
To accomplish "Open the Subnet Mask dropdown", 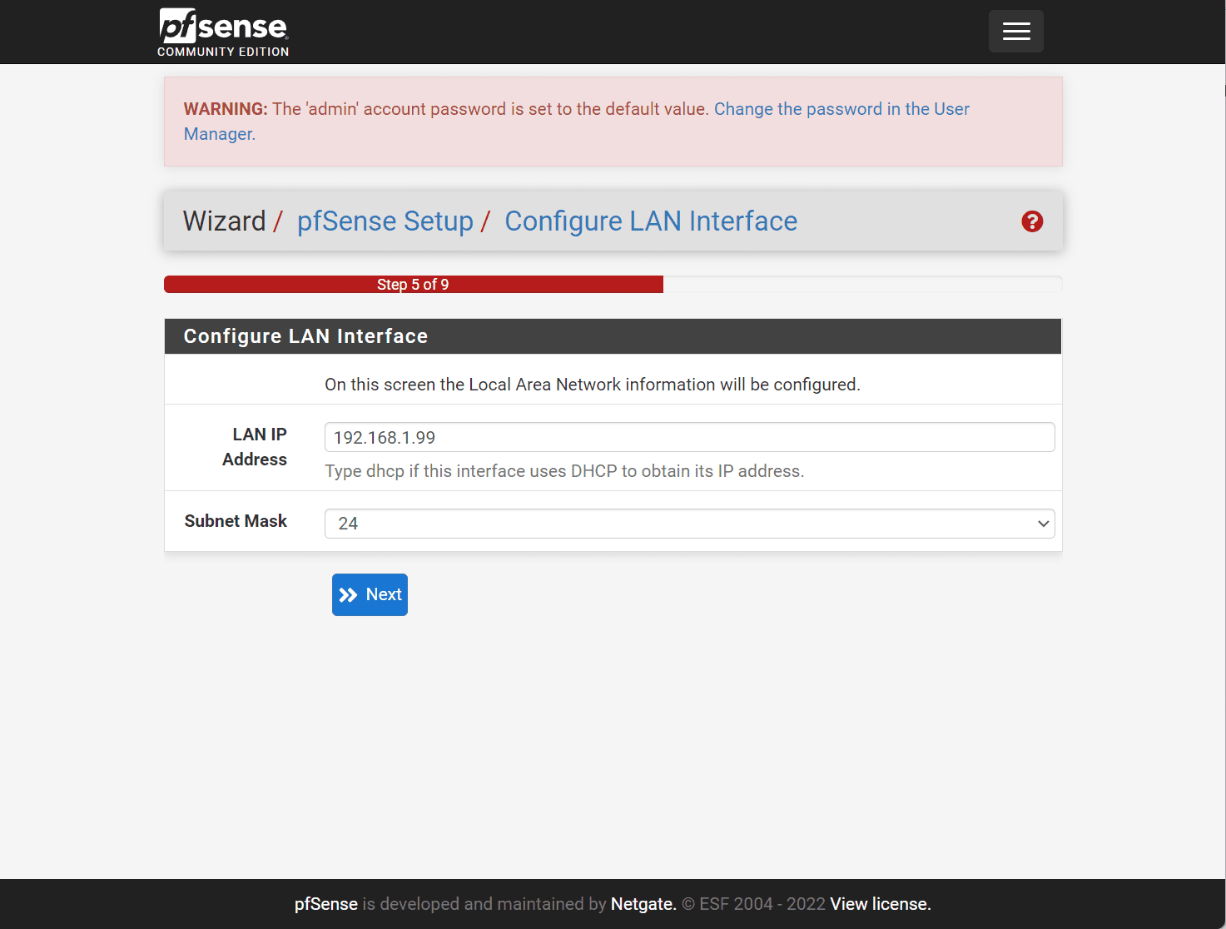I will [x=689, y=524].
